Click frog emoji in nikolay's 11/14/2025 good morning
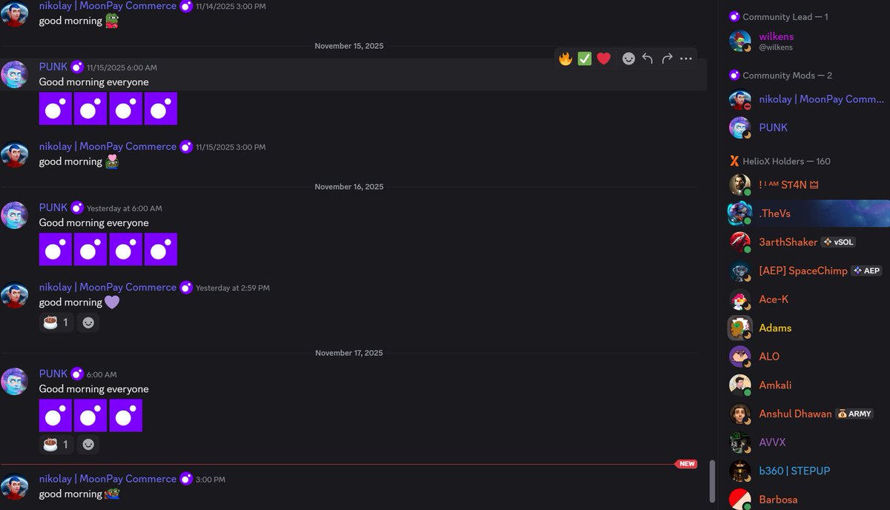Viewport: 890px width, 510px height. [x=112, y=21]
